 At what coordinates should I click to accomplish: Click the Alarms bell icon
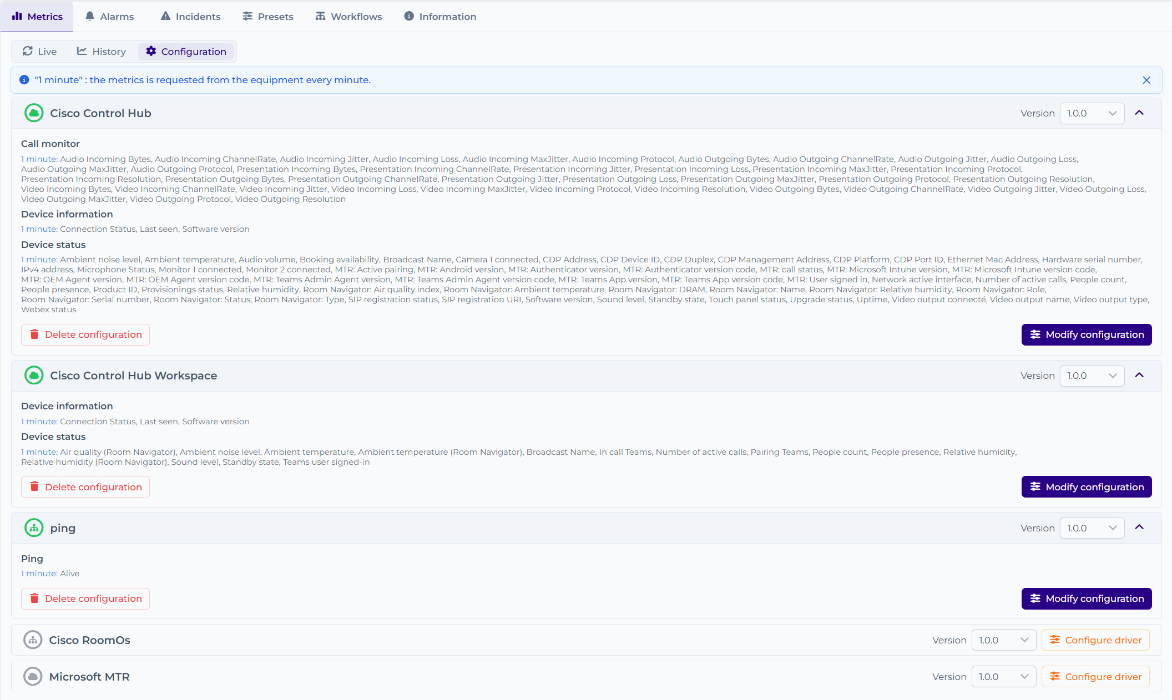click(x=90, y=16)
